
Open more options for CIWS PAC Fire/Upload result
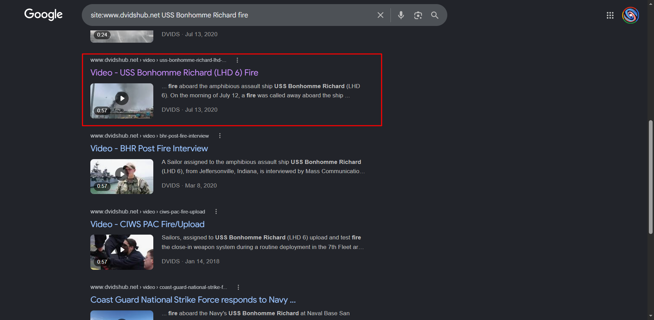click(216, 212)
